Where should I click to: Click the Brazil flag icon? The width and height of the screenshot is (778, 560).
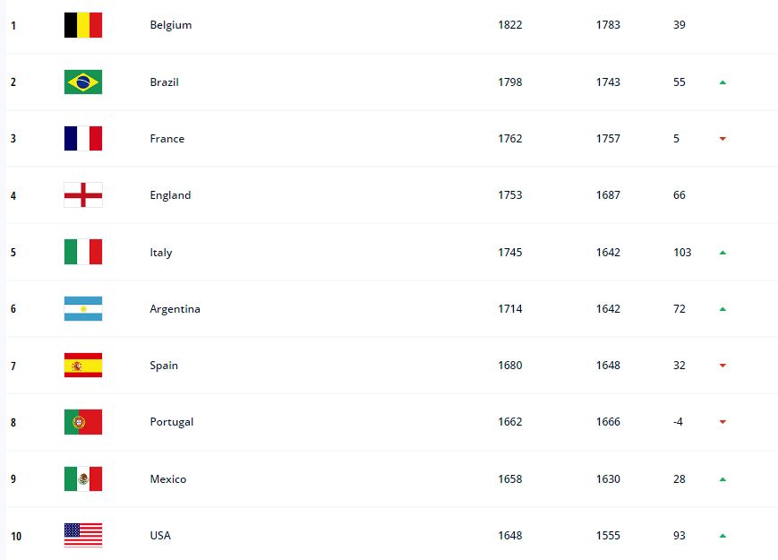coord(83,82)
